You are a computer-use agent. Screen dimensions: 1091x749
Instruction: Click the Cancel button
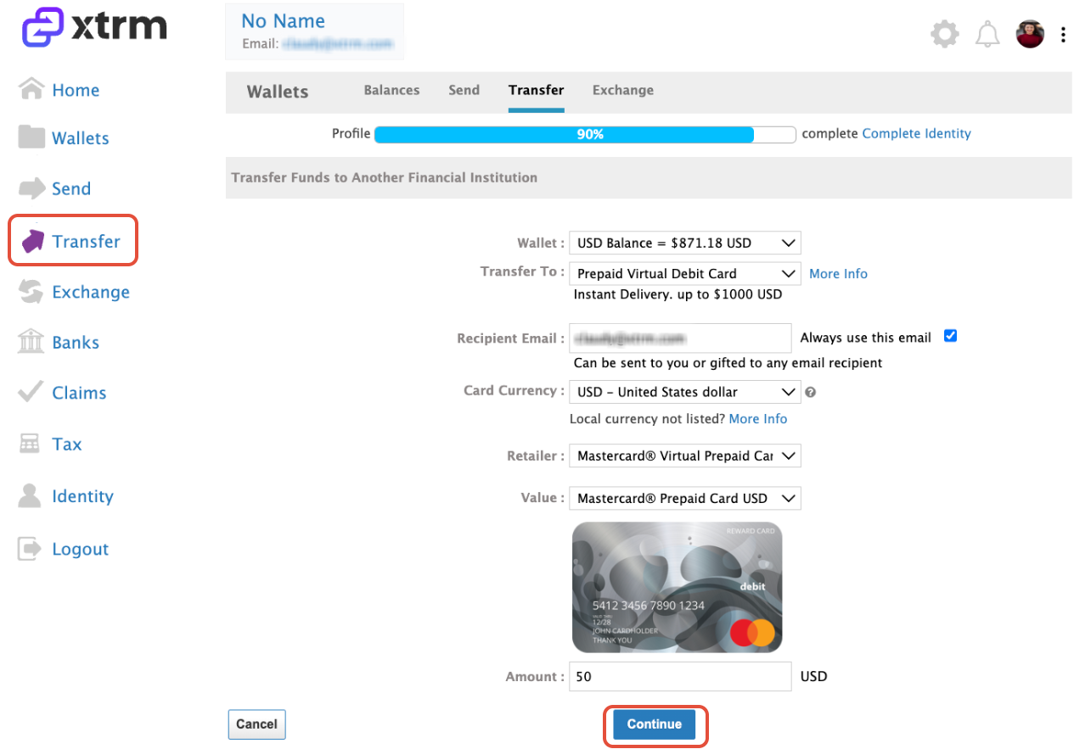point(257,724)
